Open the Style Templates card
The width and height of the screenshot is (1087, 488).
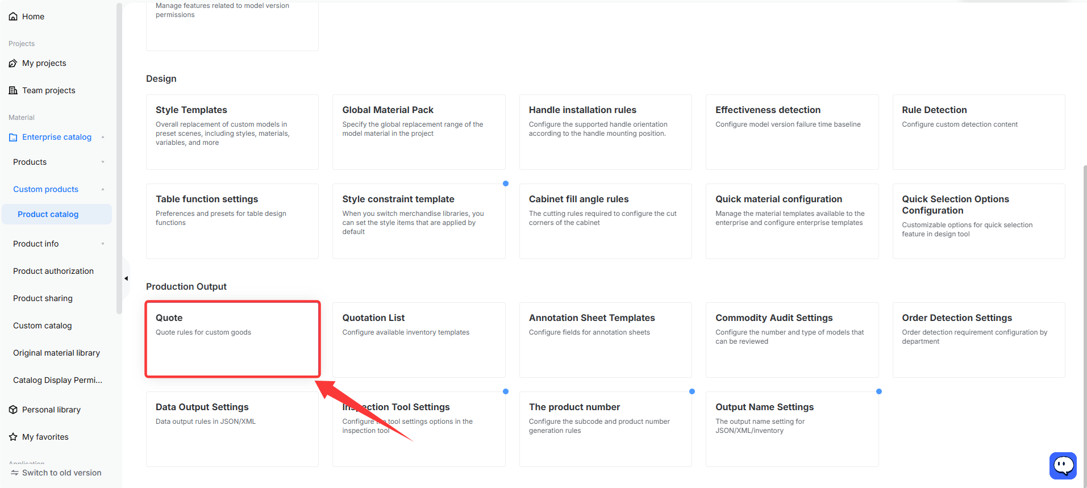[232, 132]
